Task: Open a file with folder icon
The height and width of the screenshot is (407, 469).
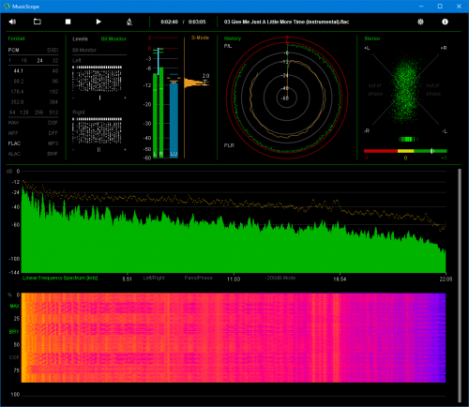Action: coord(38,22)
